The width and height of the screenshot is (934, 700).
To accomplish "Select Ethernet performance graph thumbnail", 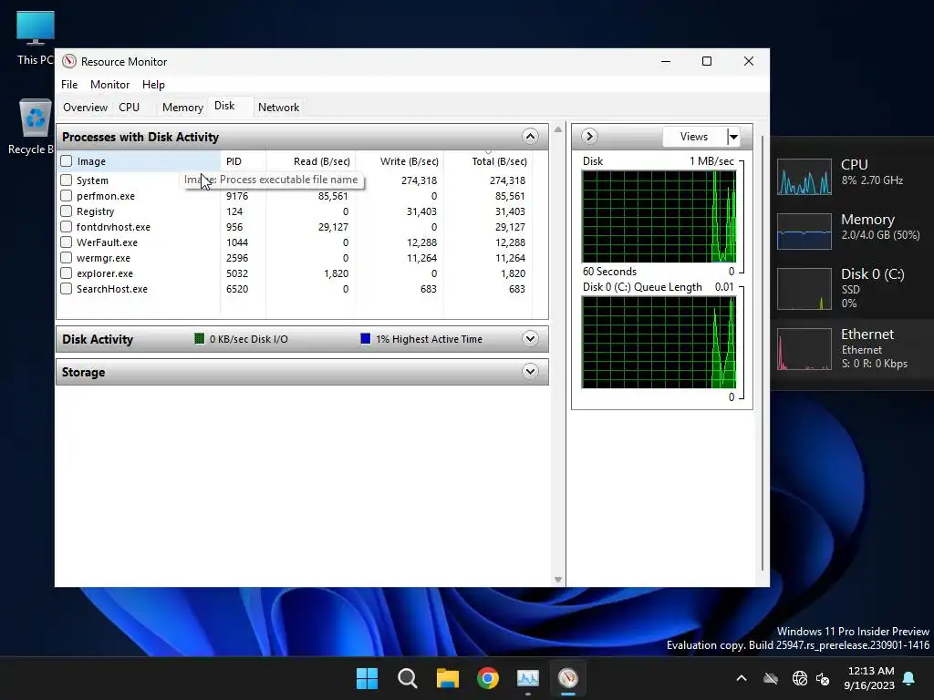I will tap(804, 349).
